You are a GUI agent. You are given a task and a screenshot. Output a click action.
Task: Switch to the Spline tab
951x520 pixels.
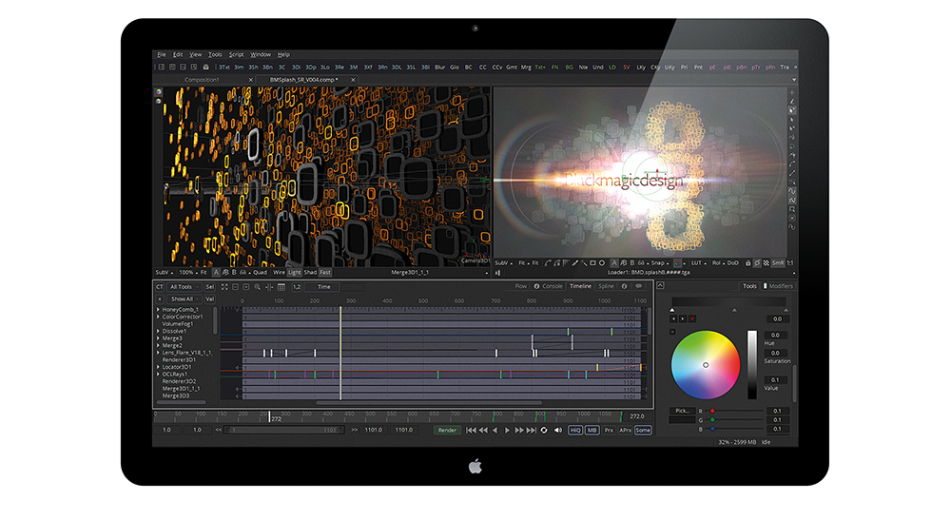coord(606,286)
